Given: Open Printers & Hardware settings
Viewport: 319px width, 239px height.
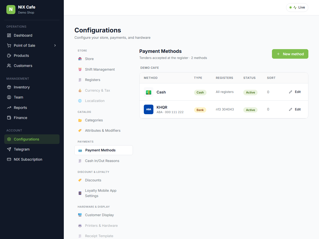Looking at the screenshot, I should point(104,225).
